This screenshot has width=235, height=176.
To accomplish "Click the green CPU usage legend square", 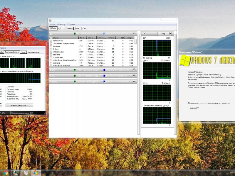I will (x=75, y=34).
